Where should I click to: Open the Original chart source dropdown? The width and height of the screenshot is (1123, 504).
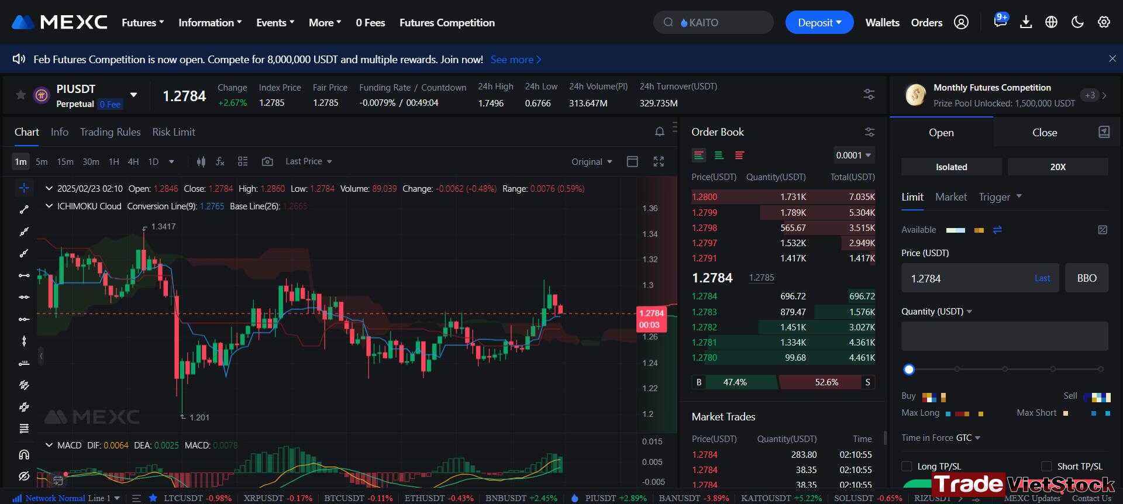(x=591, y=161)
